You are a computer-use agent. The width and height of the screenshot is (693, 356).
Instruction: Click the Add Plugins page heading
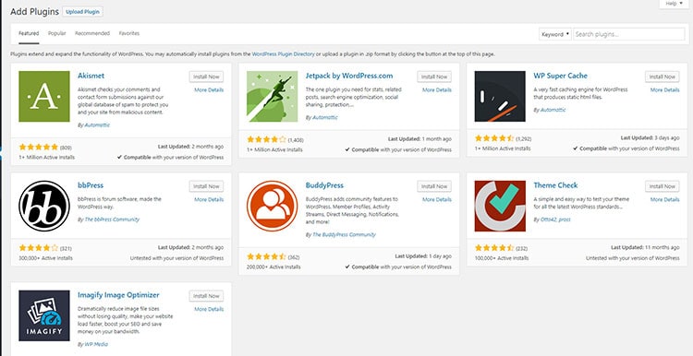(34, 12)
